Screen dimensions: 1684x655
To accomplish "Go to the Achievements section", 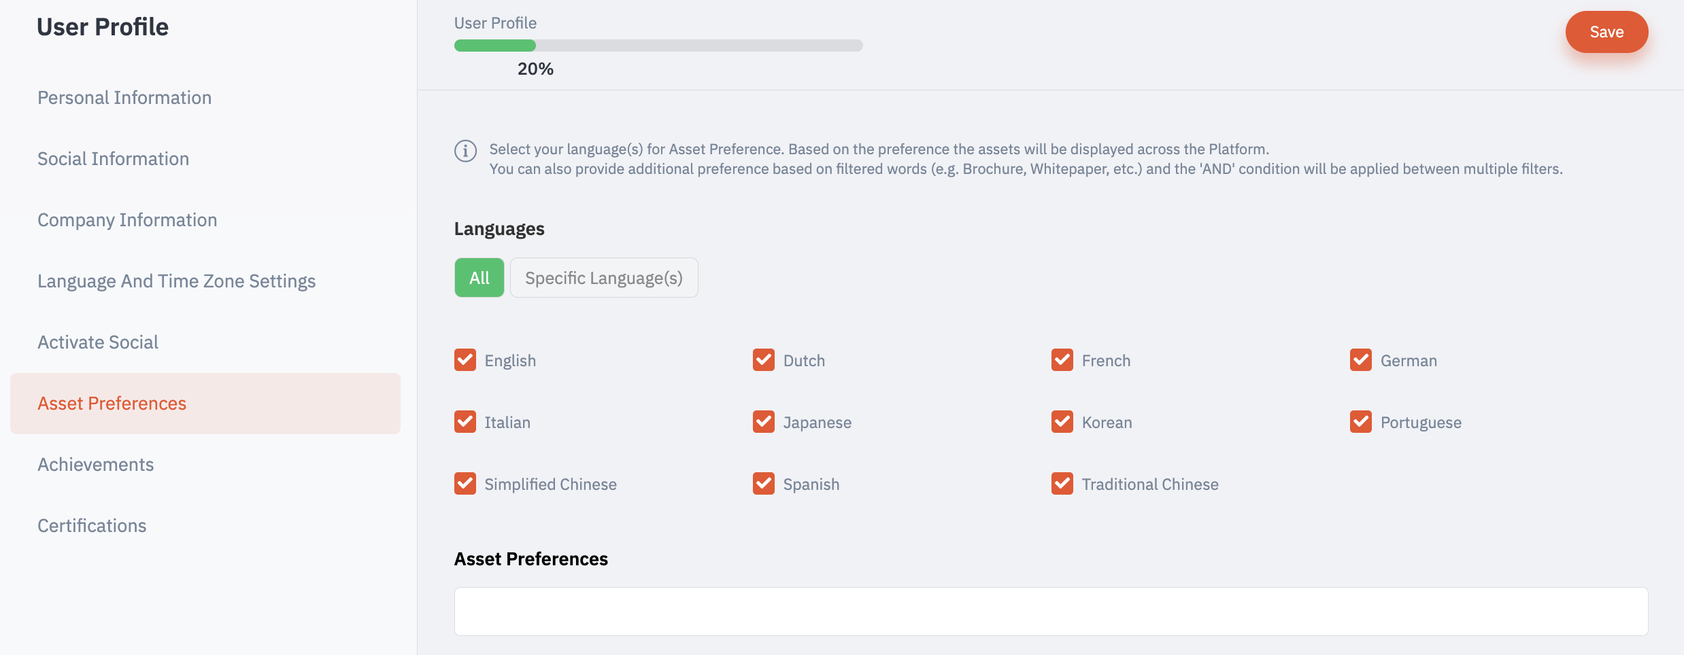I will click(96, 465).
